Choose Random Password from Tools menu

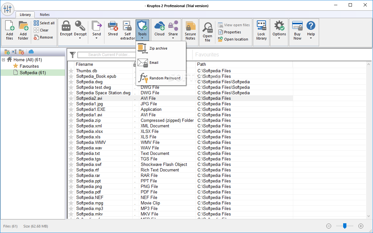[x=161, y=78]
